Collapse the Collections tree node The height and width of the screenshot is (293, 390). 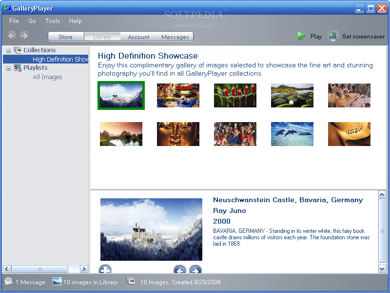click(8, 51)
